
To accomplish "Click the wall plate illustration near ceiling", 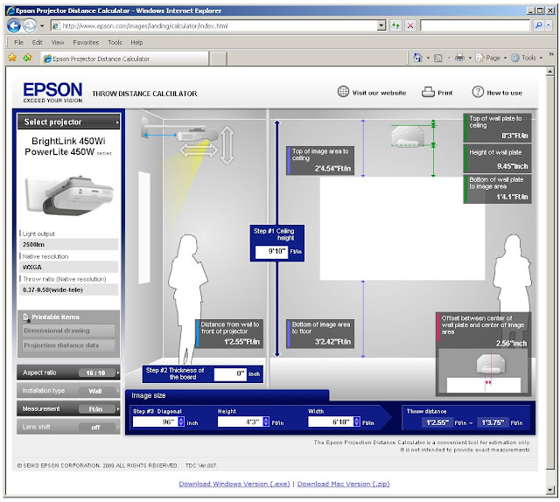I will (x=407, y=137).
